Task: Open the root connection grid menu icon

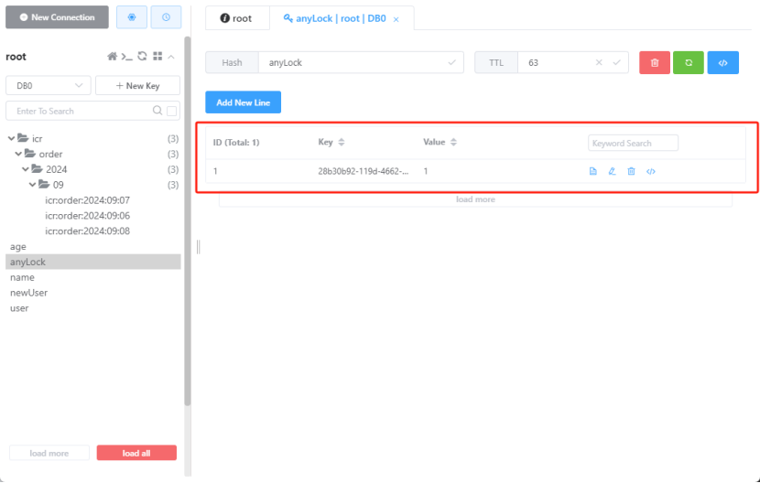Action: coord(157,56)
